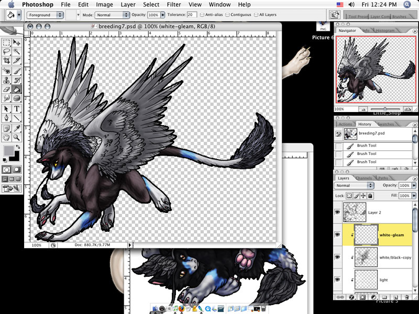Enable the Anti-alias checkbox
The image size is (419, 314).
[202, 15]
